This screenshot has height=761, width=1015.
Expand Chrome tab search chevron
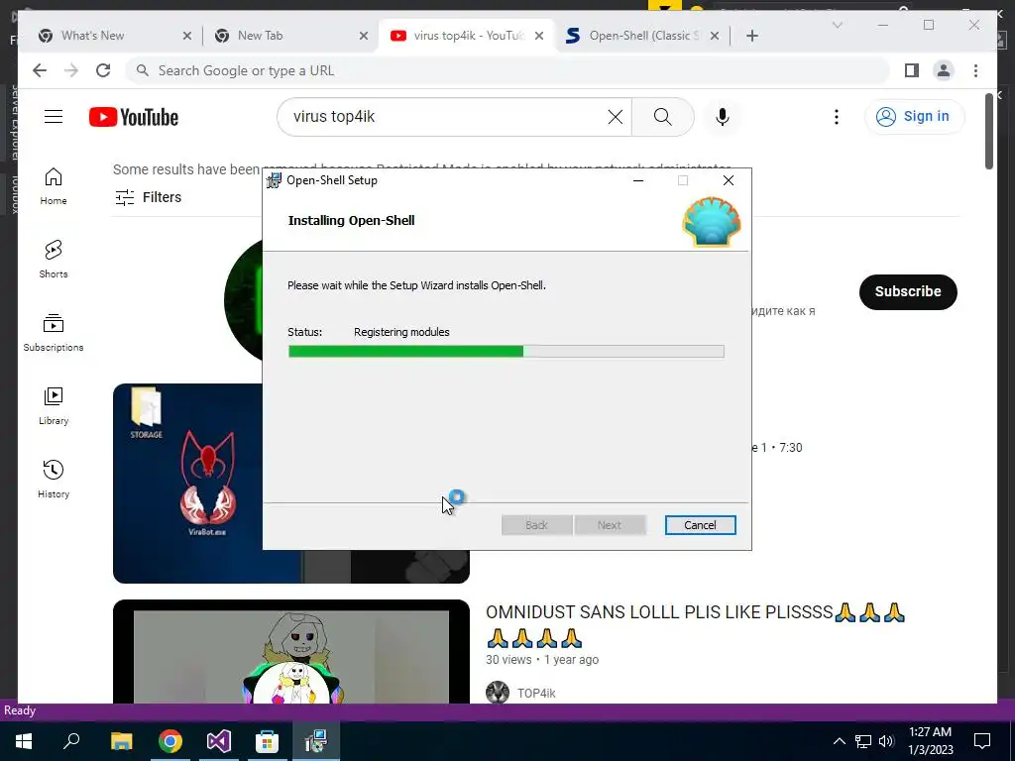pos(837,25)
